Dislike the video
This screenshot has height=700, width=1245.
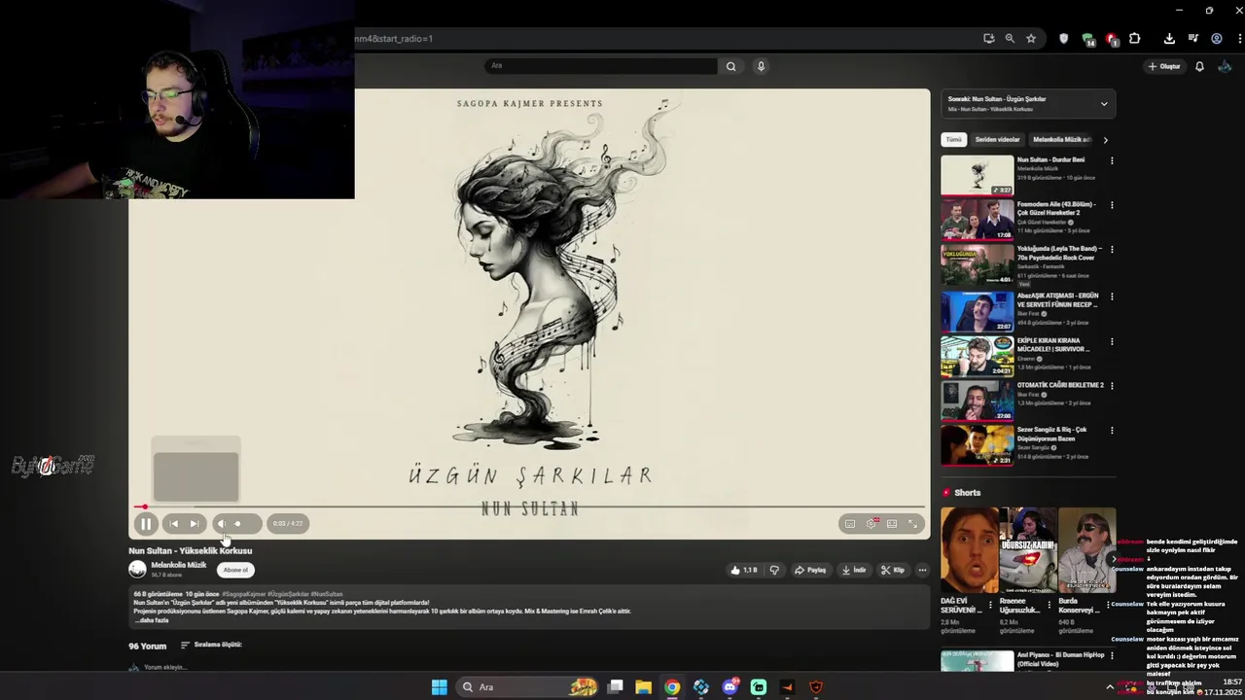click(x=774, y=571)
